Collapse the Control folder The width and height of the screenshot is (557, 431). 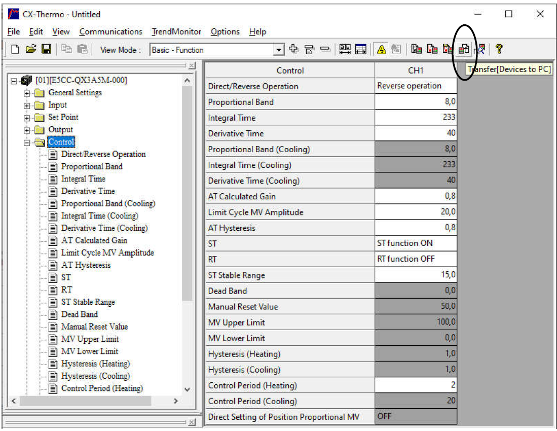(27, 143)
